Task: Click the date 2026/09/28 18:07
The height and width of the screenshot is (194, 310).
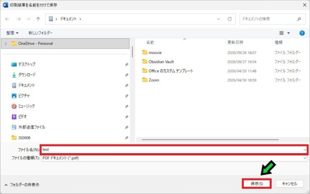Action: coord(242,53)
